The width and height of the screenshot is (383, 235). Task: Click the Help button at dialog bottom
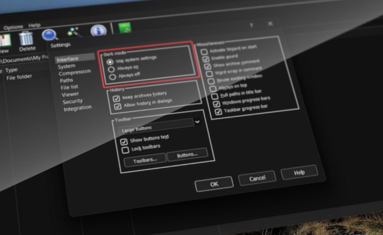click(300, 172)
